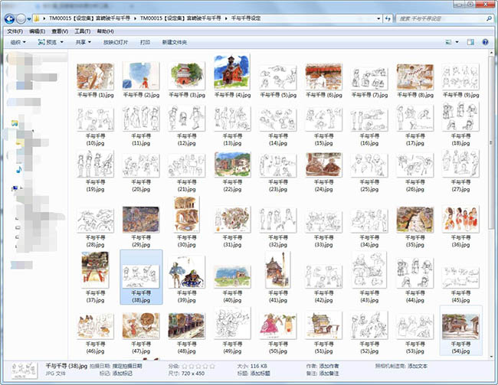Select thumbnail 千与千寻 (30).jpg
The width and height of the screenshot is (498, 385).
click(x=186, y=214)
